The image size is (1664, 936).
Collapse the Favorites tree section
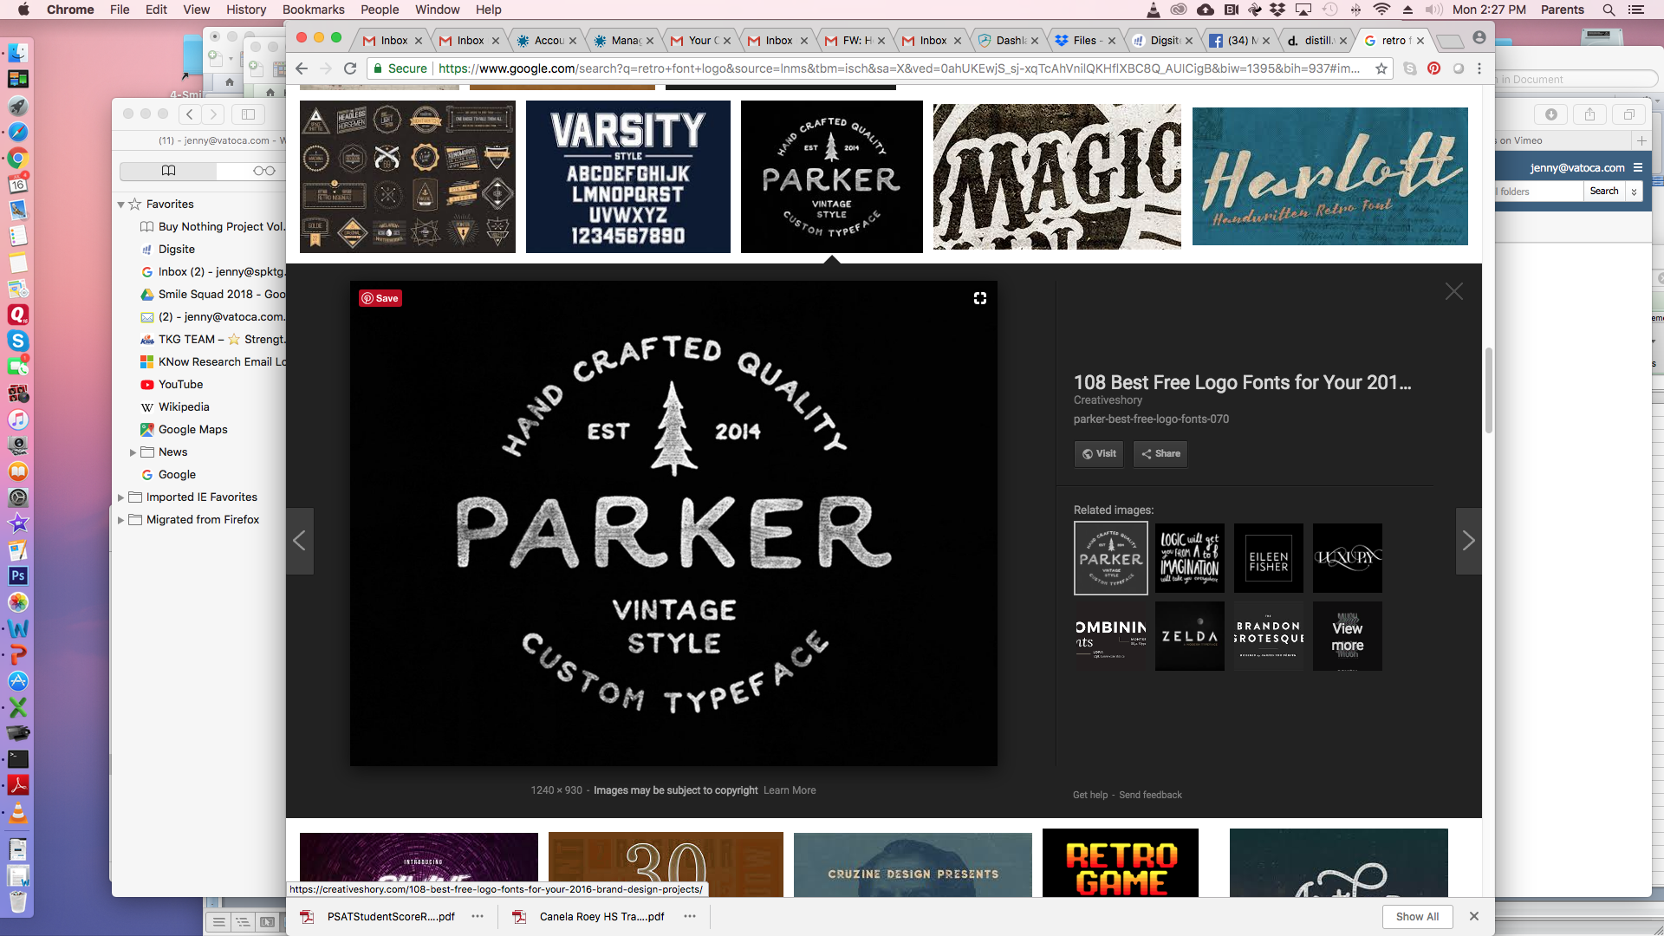pos(120,205)
